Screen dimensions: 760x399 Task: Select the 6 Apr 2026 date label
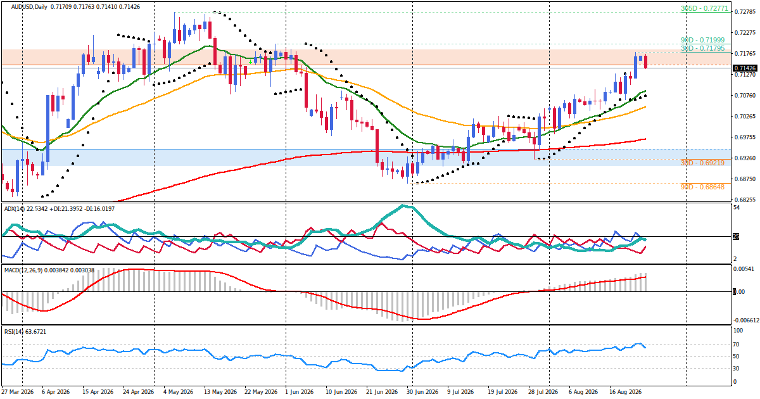point(54,393)
